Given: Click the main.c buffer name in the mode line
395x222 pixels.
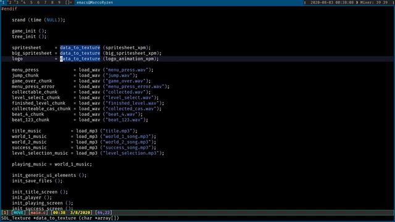Looking at the screenshot, I should (x=38, y=213).
